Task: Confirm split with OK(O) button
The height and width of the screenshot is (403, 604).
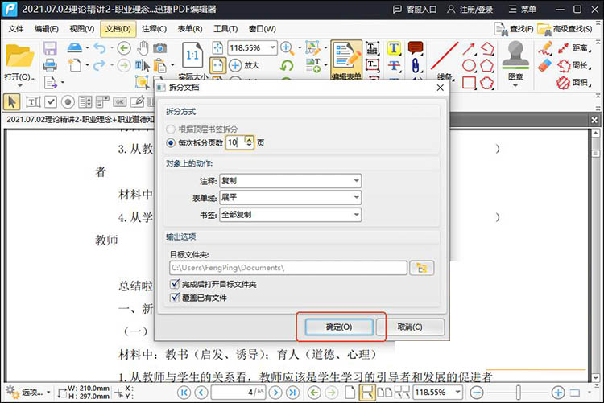Action: pos(339,327)
